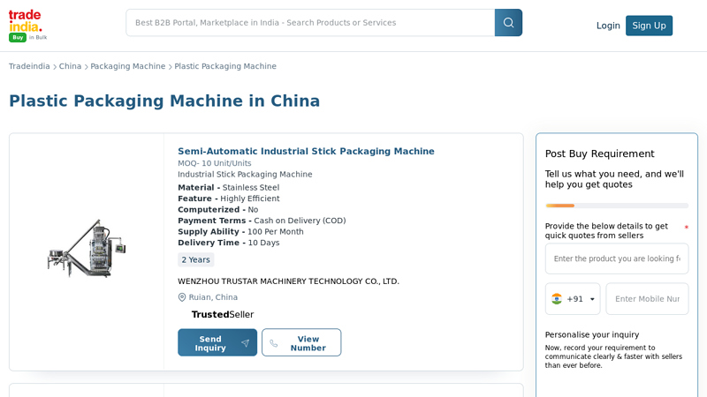Open the +91 country code dropdown
This screenshot has width=707, height=397.
pyautogui.click(x=573, y=299)
